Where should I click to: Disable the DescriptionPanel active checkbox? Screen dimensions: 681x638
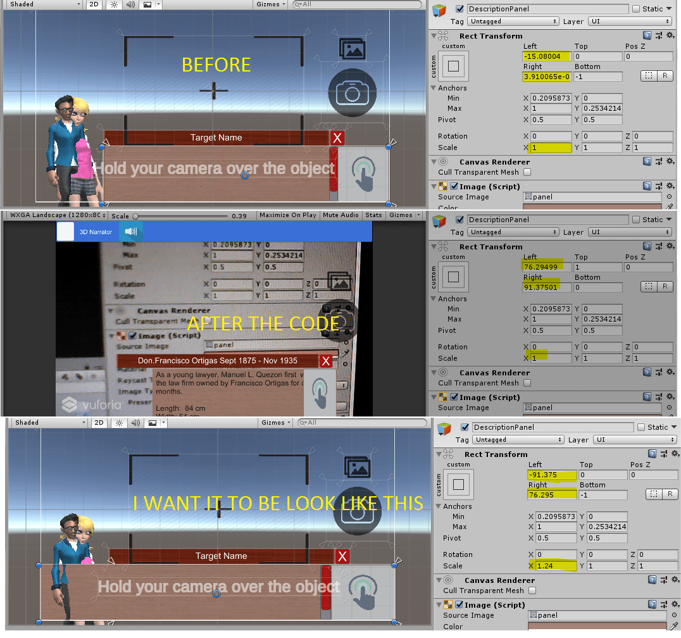point(459,9)
